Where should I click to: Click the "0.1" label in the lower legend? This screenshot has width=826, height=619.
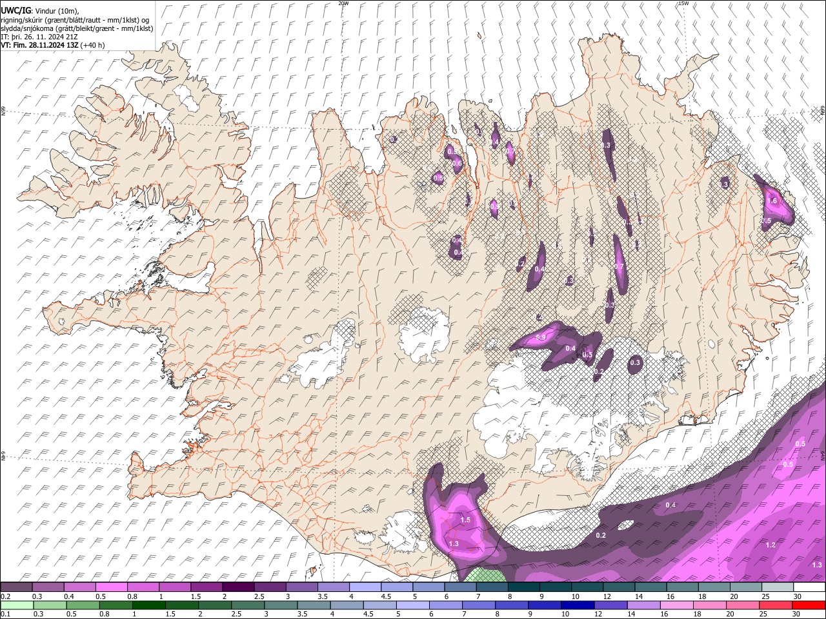[x=5, y=613]
